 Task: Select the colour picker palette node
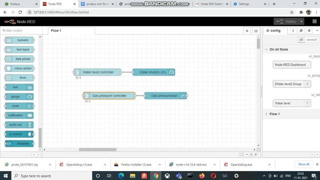pyautogui.click(x=19, y=68)
